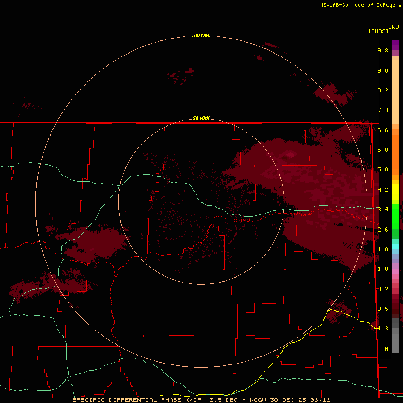The height and width of the screenshot is (403, 403).
Task: Click the yellow band of the color scale
Action: point(395,192)
